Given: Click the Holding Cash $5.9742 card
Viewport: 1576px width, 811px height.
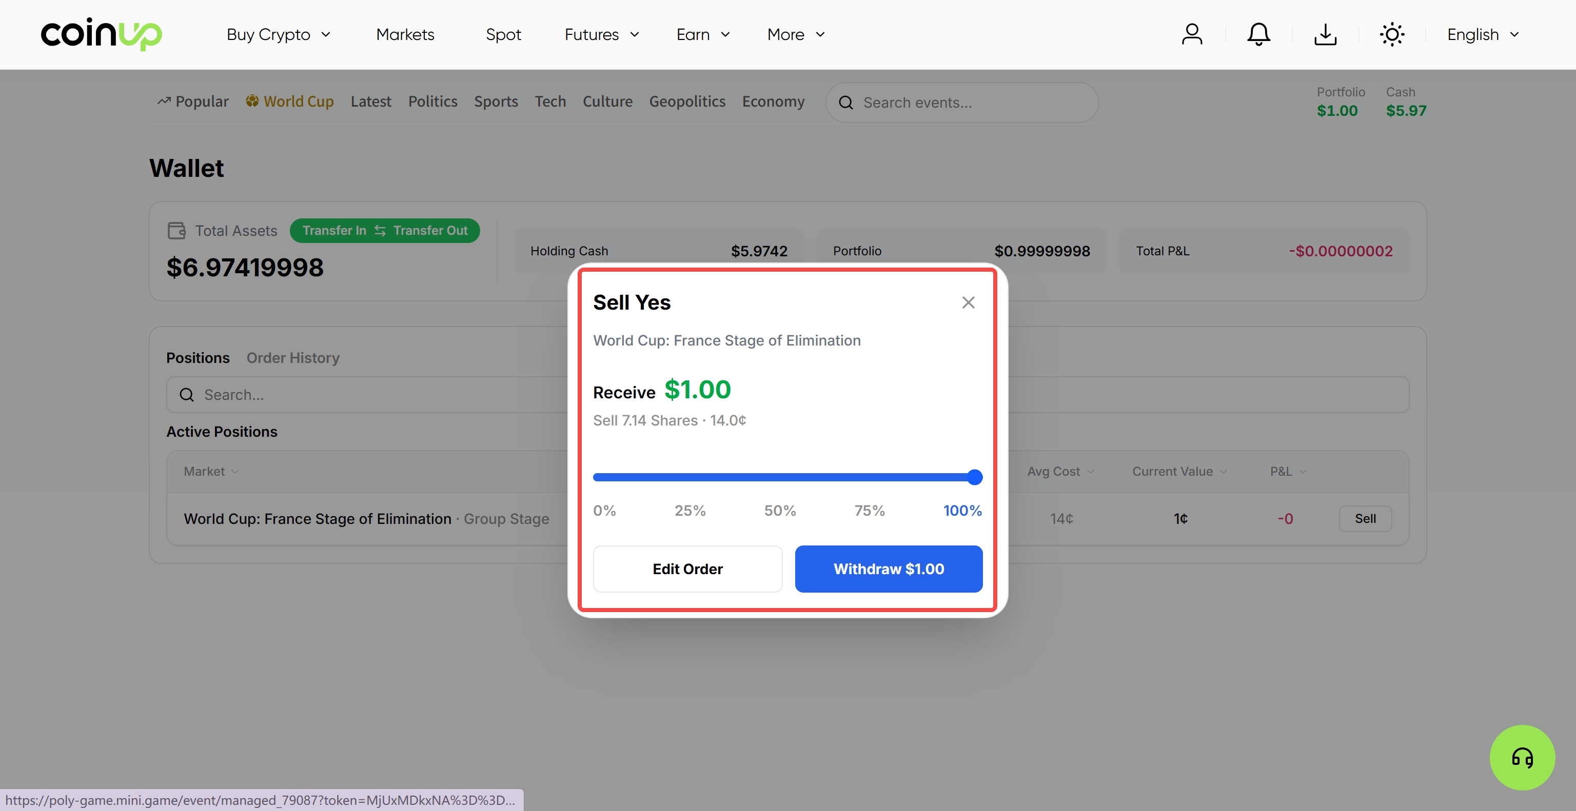Looking at the screenshot, I should [x=658, y=251].
